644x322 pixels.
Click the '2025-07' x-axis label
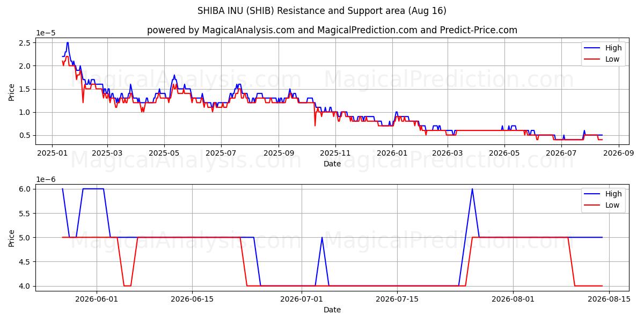pos(221,153)
